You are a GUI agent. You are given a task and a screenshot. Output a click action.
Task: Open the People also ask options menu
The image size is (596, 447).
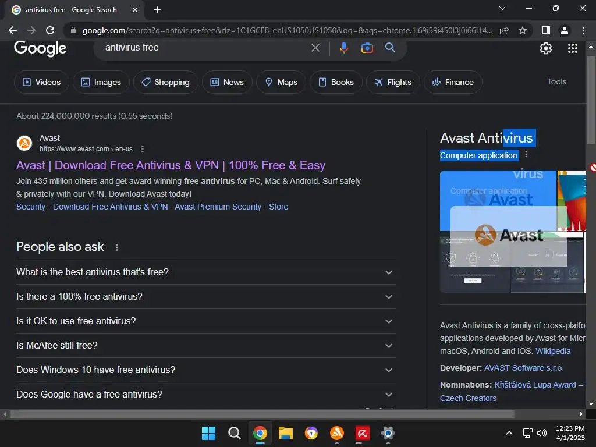tap(117, 247)
